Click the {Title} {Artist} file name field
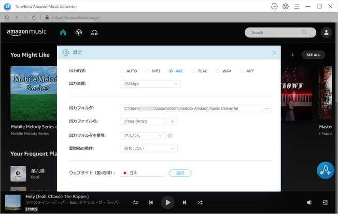The image size is (338, 214). click(x=142, y=121)
